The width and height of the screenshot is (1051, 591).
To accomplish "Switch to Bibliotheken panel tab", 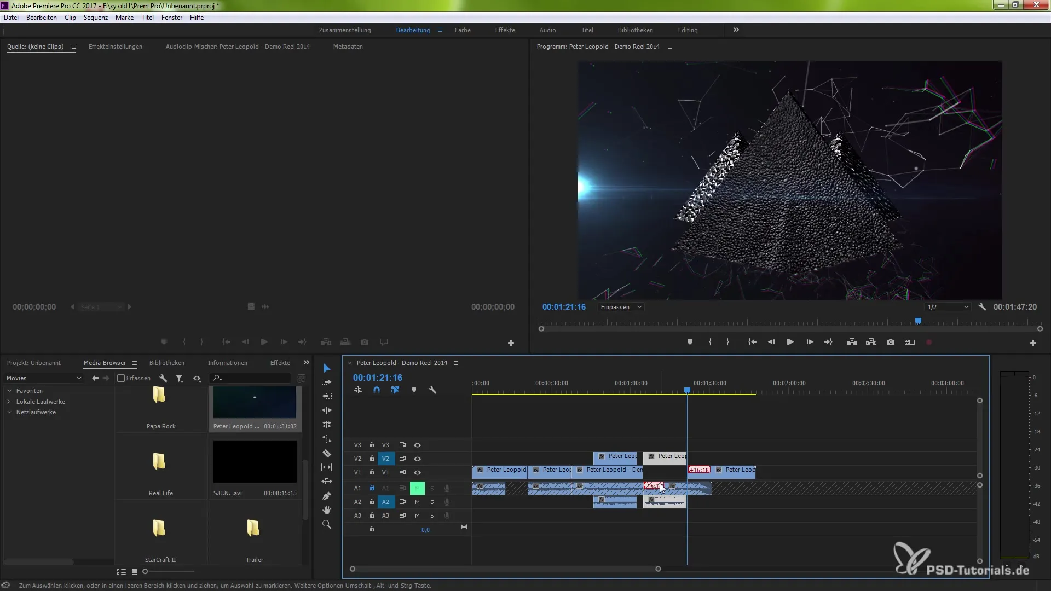I will [x=167, y=363].
